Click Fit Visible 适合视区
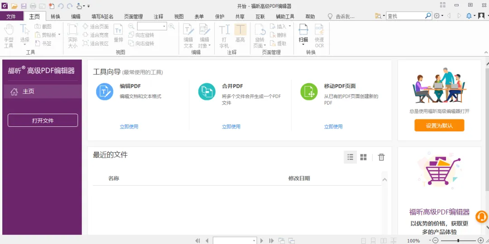 (x=96, y=43)
